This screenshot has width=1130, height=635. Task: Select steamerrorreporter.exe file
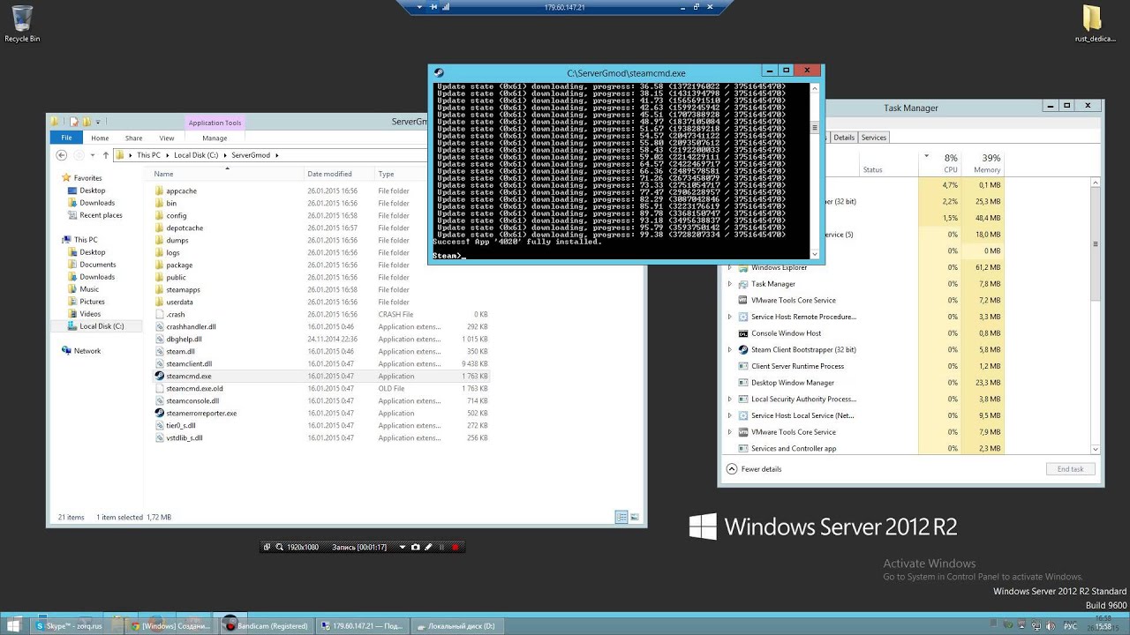(201, 413)
